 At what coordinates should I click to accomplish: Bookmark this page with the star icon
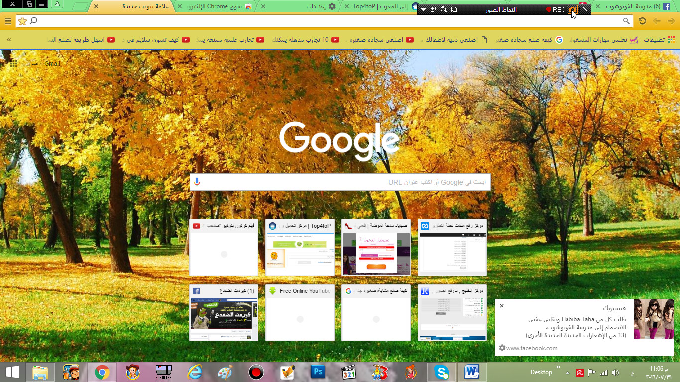pyautogui.click(x=22, y=21)
